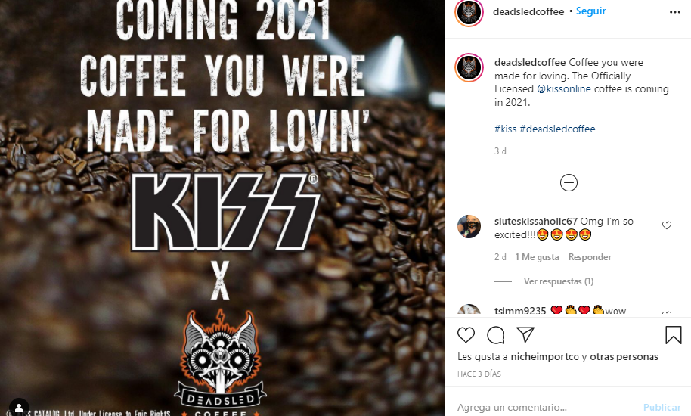Open @kissonline profile link

pos(564,88)
